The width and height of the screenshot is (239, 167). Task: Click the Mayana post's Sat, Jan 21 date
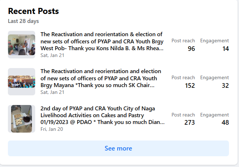coord(52,92)
